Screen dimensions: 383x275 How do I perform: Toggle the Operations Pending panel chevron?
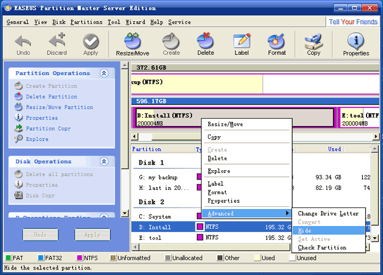(104, 217)
